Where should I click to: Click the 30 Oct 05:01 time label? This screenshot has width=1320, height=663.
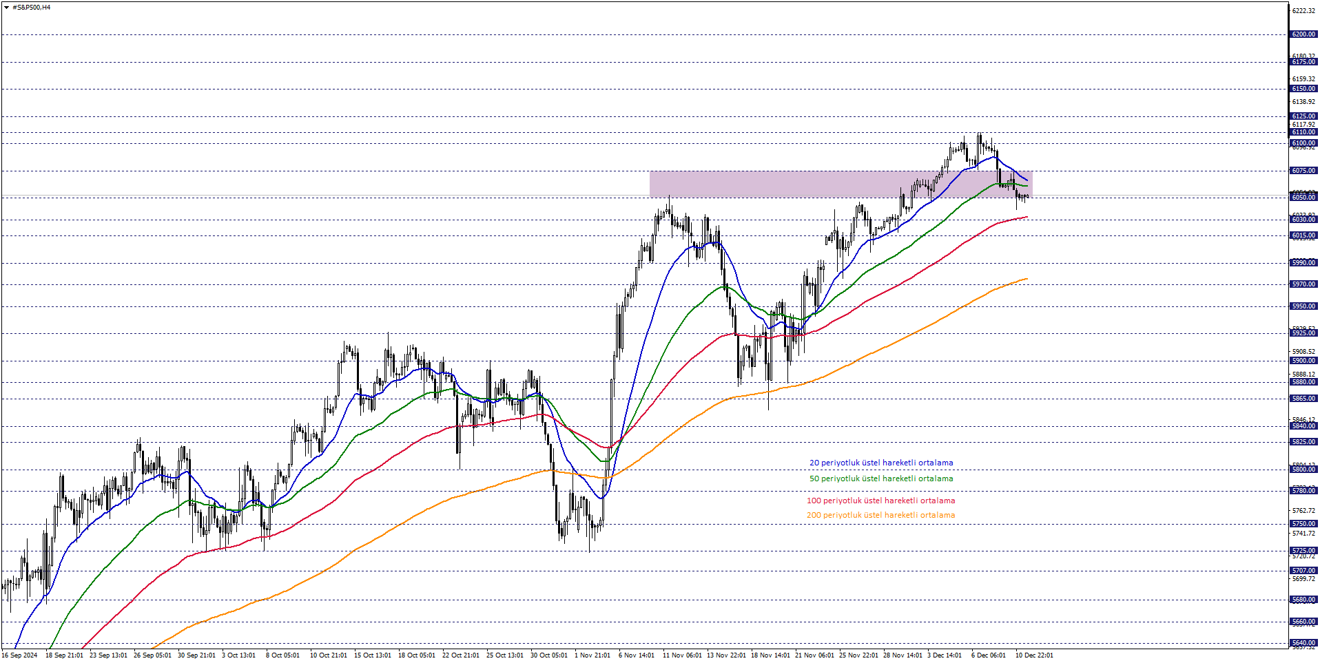[x=549, y=655]
